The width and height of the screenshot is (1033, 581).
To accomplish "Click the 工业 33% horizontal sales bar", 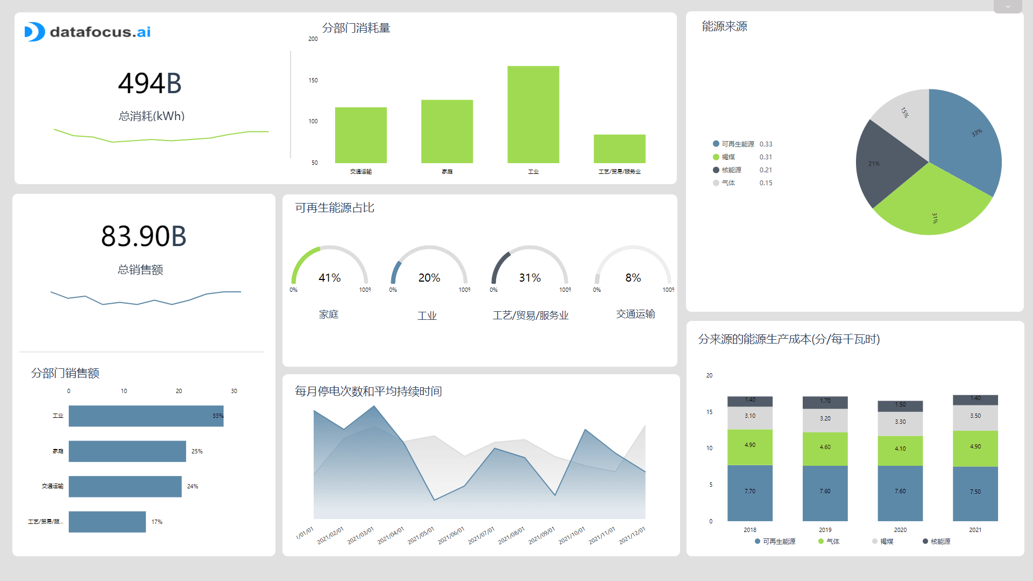I will 146,416.
